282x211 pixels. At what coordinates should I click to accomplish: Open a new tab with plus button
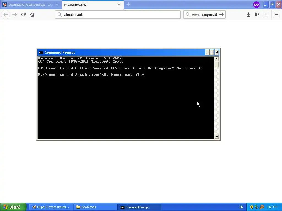tap(128, 5)
